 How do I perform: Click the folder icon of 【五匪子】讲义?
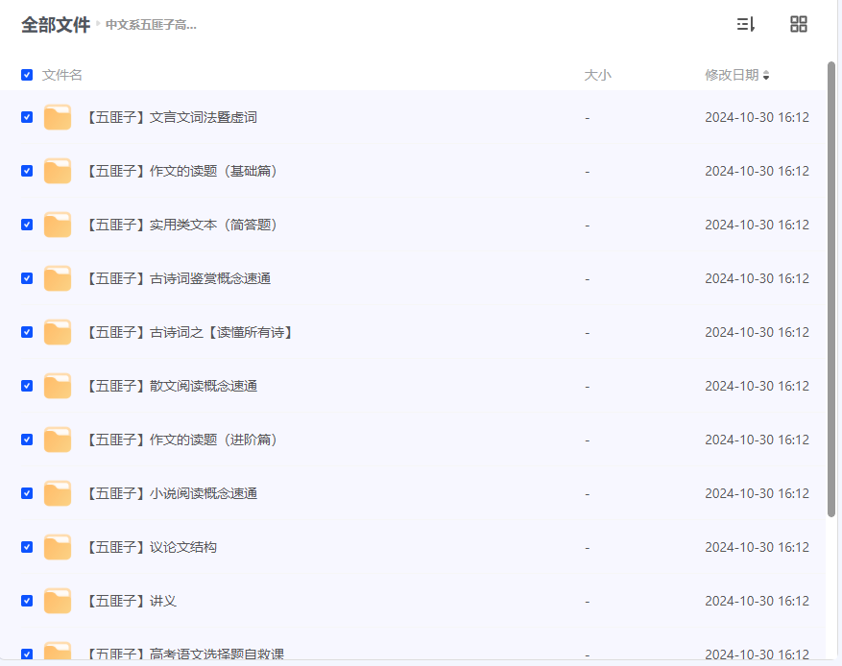point(57,600)
